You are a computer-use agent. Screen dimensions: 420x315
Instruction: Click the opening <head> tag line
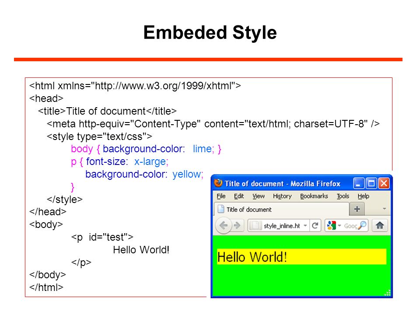(46, 98)
